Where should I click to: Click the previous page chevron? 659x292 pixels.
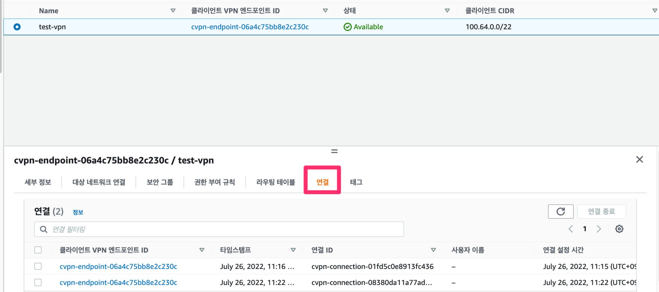click(571, 229)
